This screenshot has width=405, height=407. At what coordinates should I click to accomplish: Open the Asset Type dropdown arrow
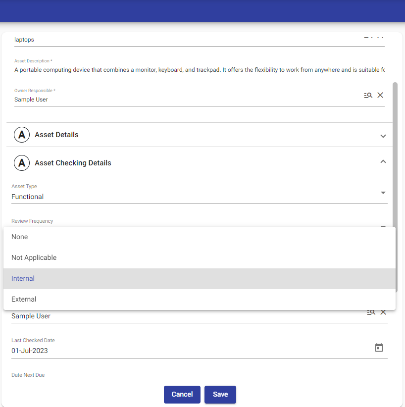click(x=383, y=193)
